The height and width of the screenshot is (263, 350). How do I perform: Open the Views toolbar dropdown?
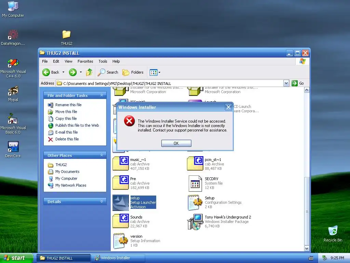pyautogui.click(x=155, y=72)
